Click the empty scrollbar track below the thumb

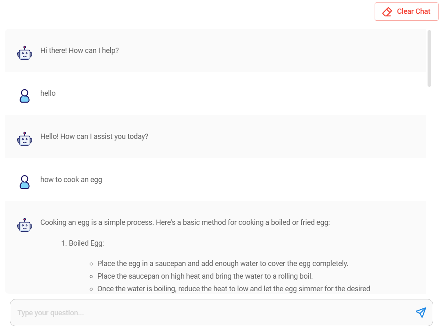pos(429,183)
